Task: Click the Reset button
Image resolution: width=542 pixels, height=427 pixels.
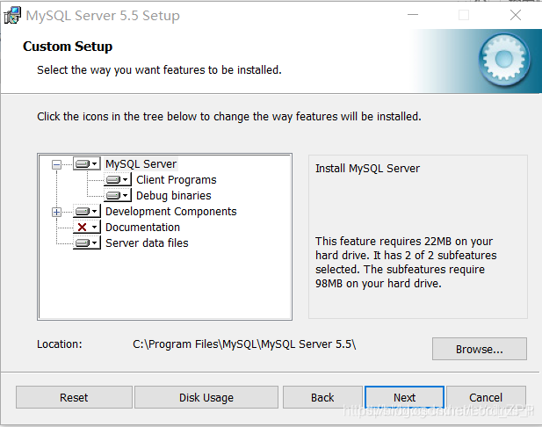Action: pos(74,398)
